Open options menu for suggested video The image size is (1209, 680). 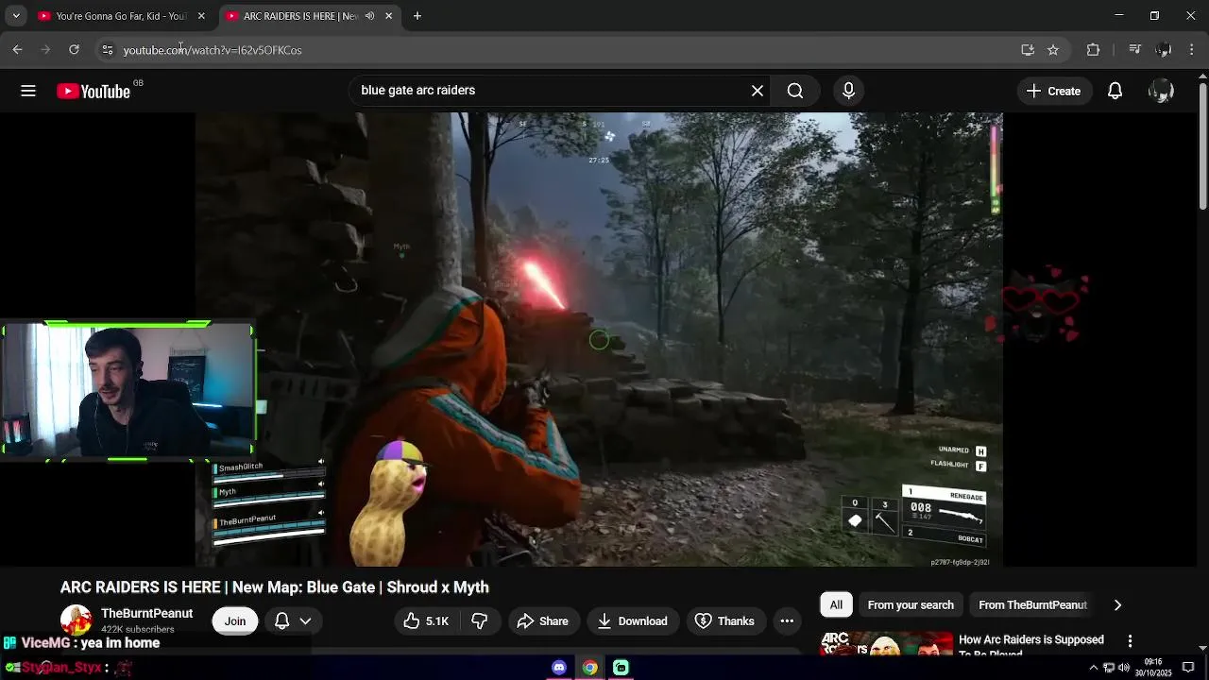(1130, 641)
